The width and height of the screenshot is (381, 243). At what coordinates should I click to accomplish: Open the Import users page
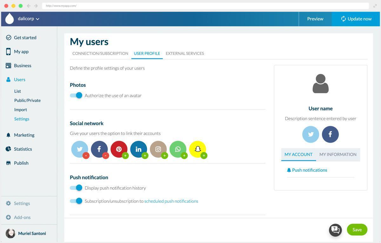[21, 110]
